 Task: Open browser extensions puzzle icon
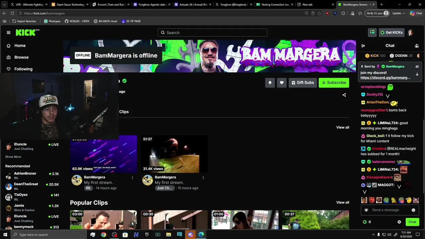point(343,13)
